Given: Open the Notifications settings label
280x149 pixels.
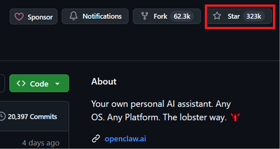Looking at the screenshot, I should [x=102, y=16].
